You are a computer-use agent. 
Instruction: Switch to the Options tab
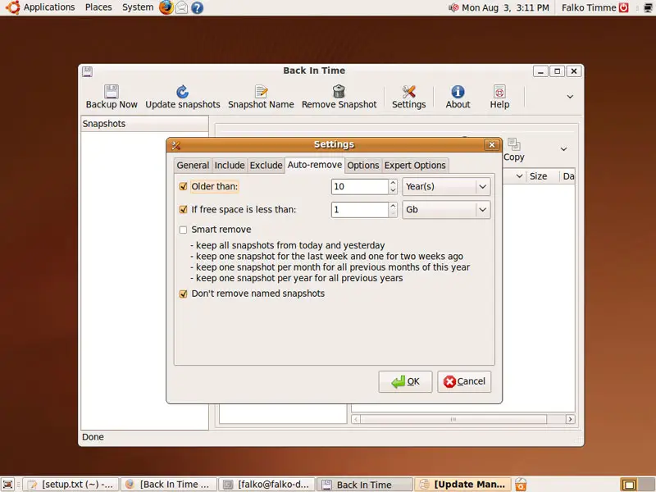pos(362,166)
